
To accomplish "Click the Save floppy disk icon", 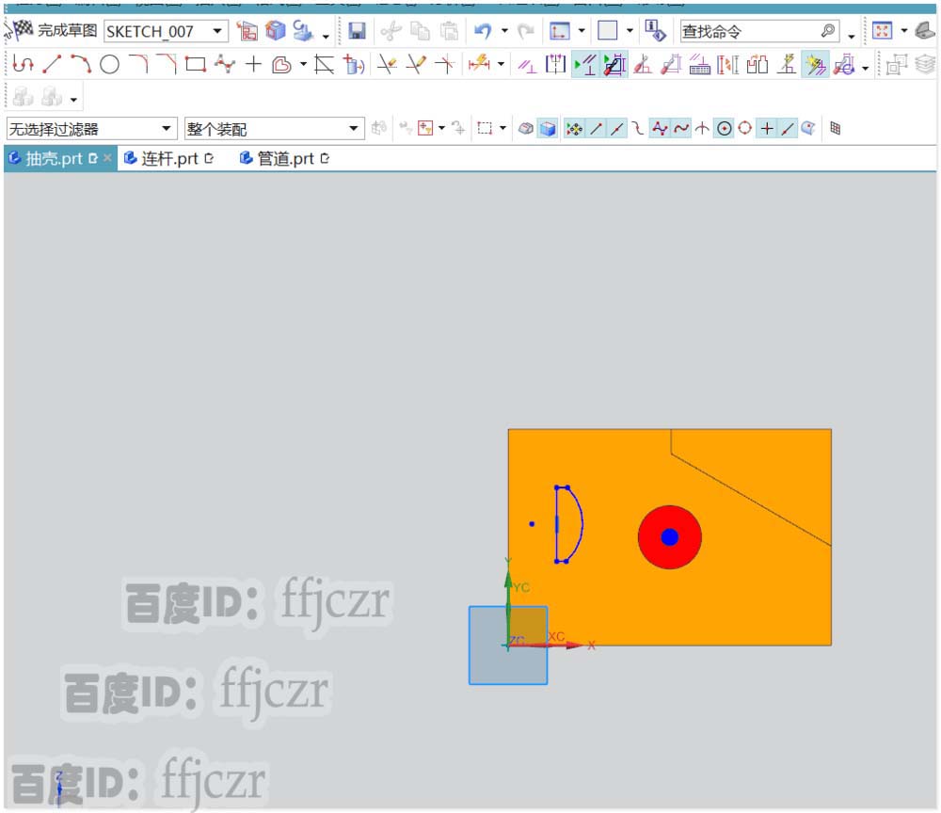I will point(357,31).
